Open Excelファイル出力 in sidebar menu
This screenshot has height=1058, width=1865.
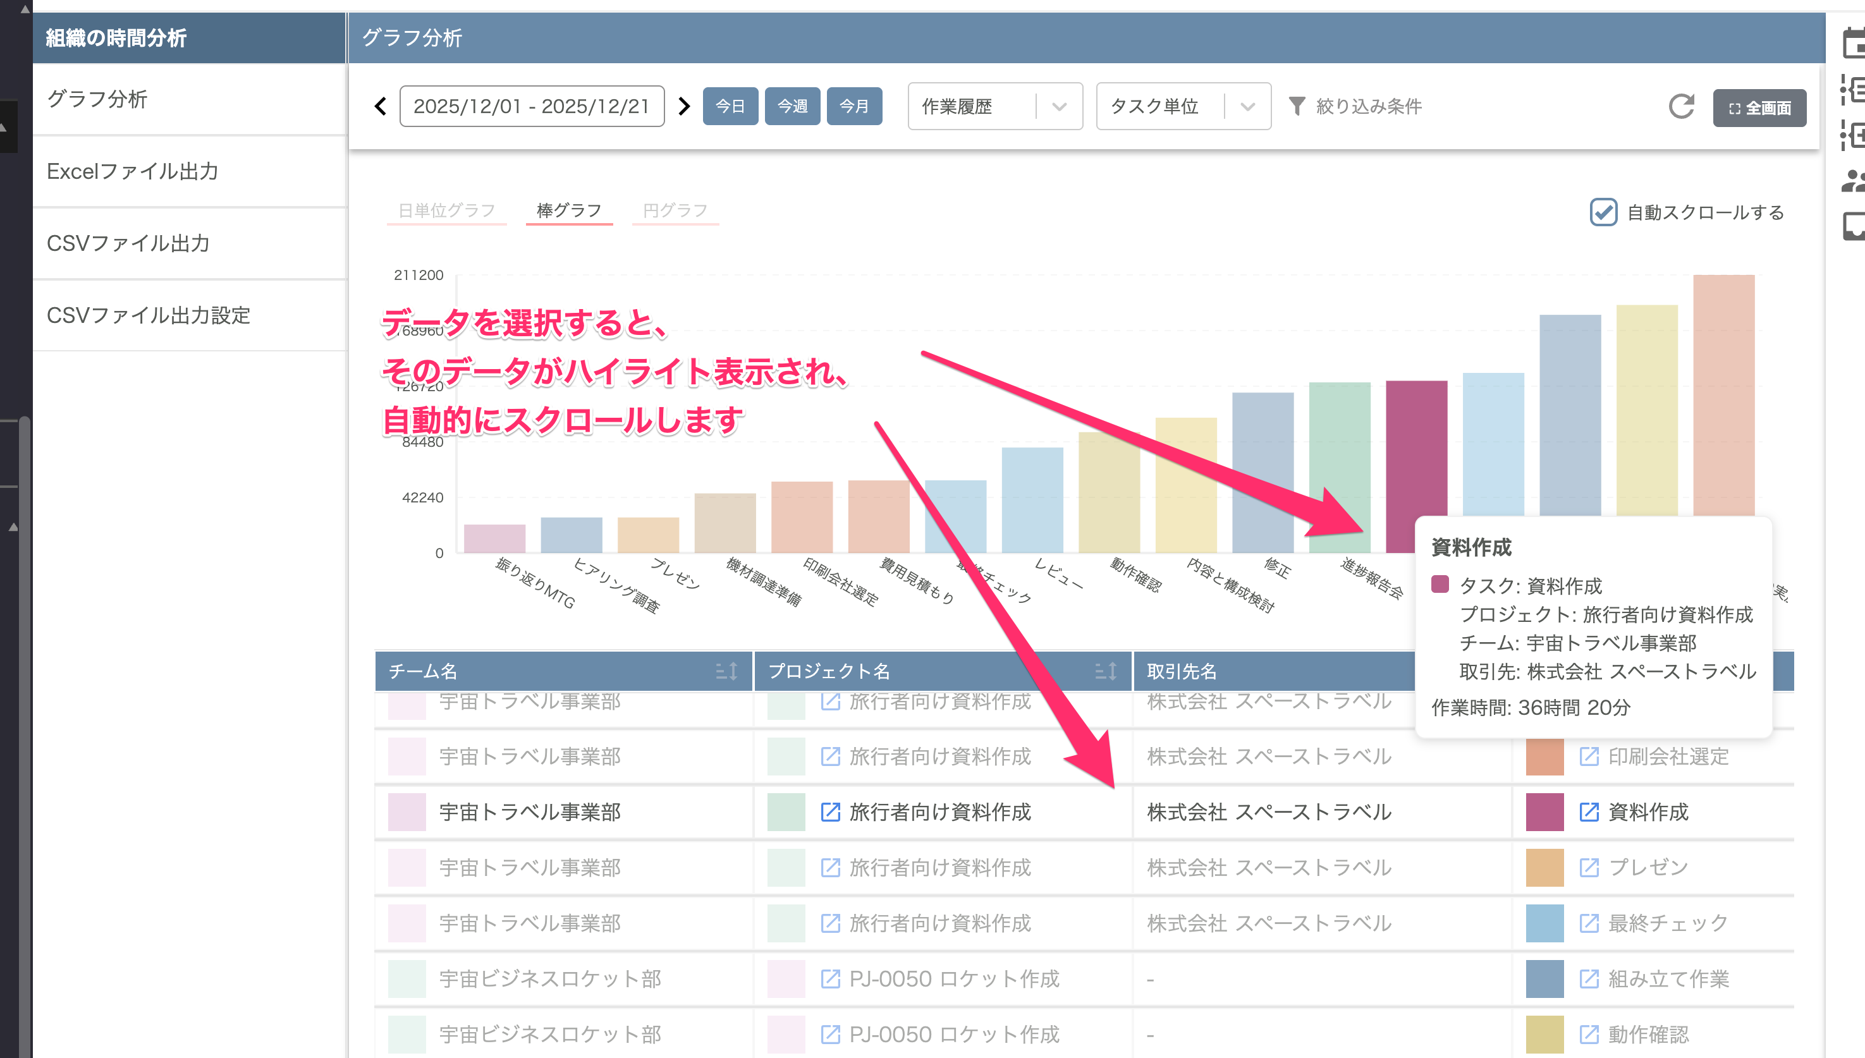(x=133, y=171)
